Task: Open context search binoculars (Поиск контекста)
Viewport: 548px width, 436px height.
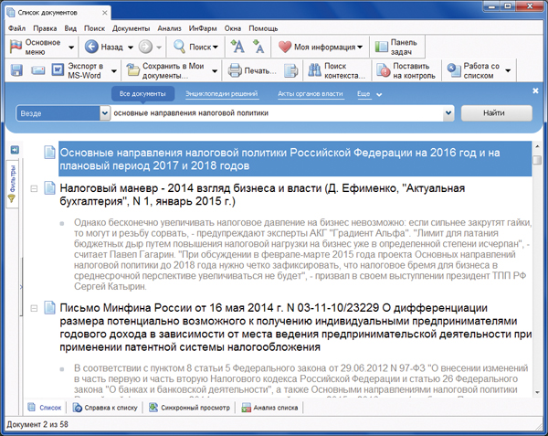Action: 308,70
